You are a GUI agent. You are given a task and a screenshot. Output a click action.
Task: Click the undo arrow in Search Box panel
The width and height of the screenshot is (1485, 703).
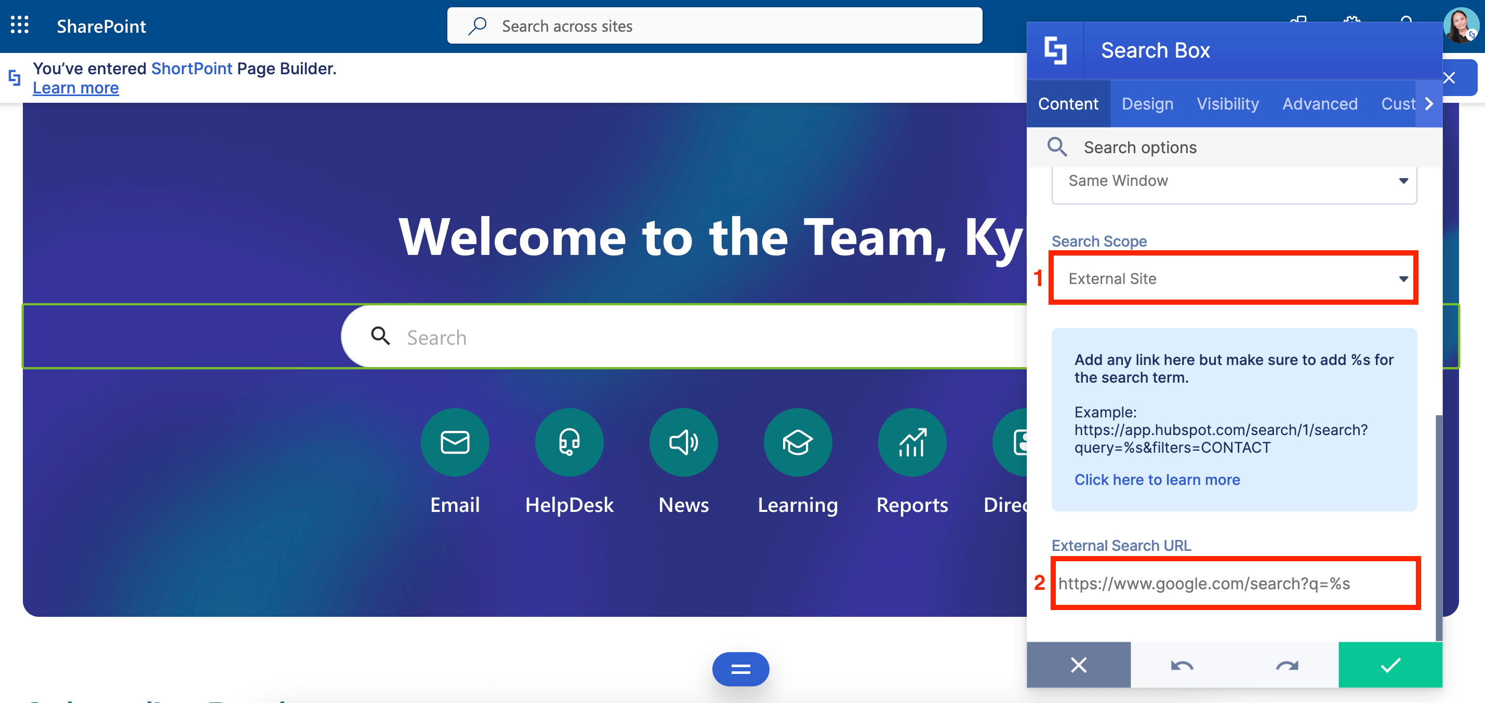point(1182,665)
